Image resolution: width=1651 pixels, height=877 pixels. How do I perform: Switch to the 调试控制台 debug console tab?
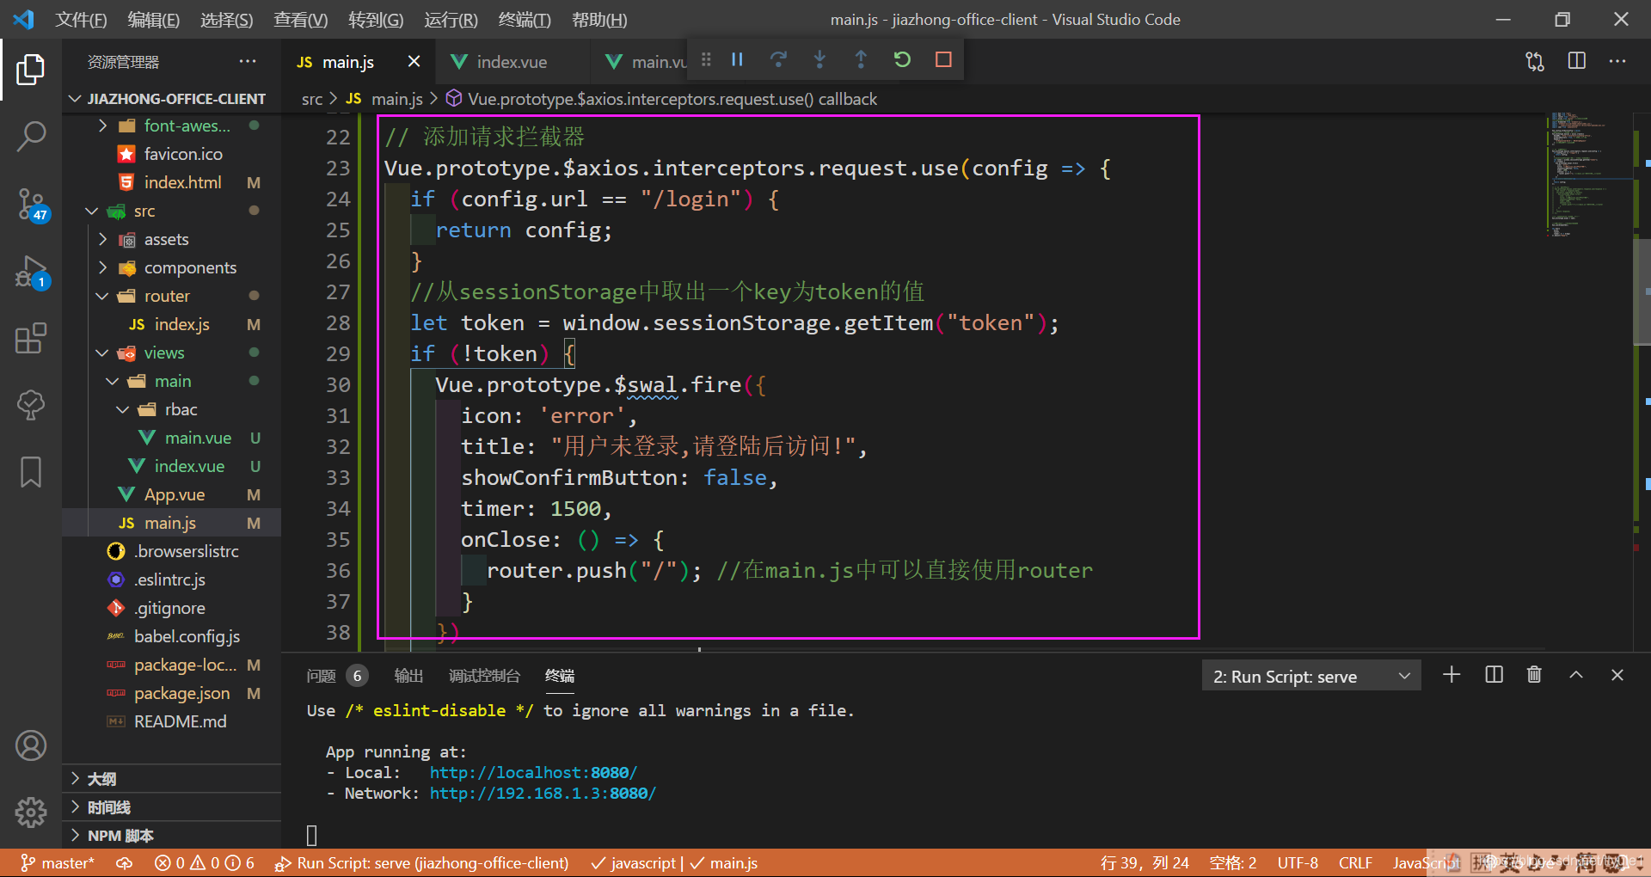pos(484,676)
